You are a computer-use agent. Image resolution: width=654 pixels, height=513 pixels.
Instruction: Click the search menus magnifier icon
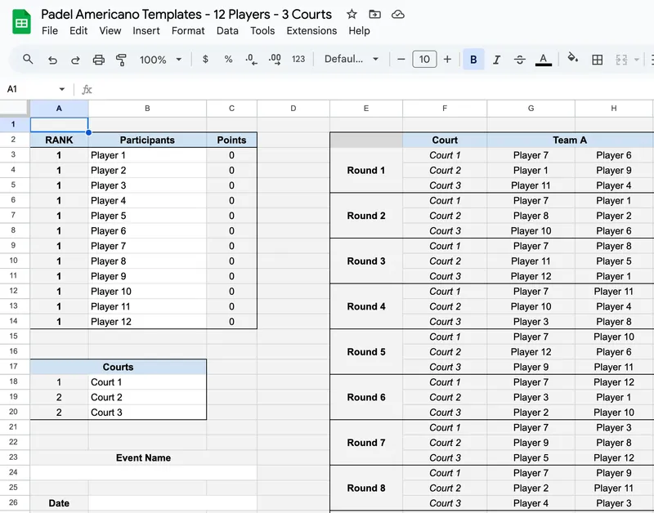[28, 60]
